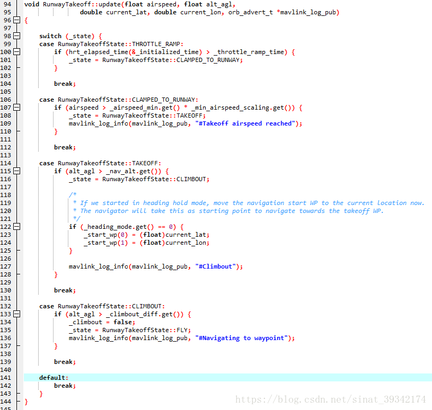Click "_heading_mode.get()" expression
This screenshot has width=432, height=410.
(119, 227)
